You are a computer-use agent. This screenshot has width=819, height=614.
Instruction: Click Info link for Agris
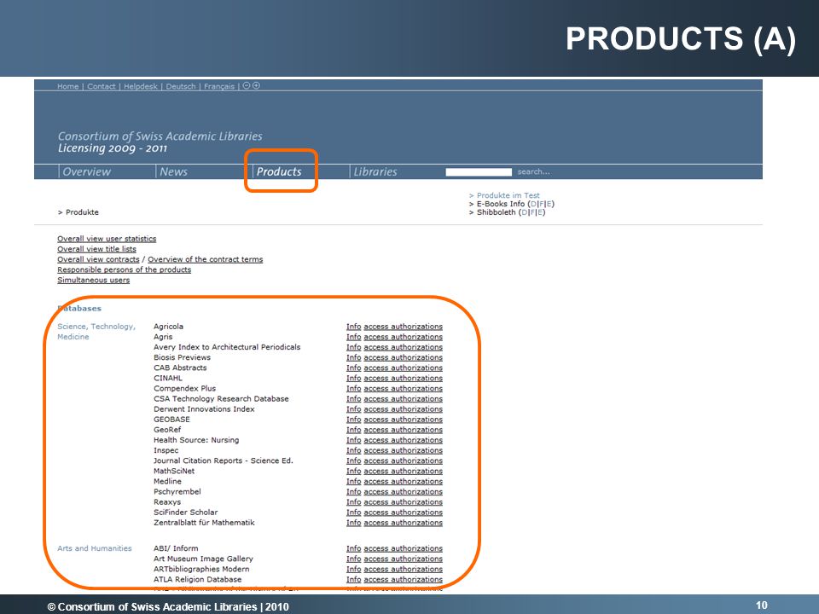click(353, 337)
